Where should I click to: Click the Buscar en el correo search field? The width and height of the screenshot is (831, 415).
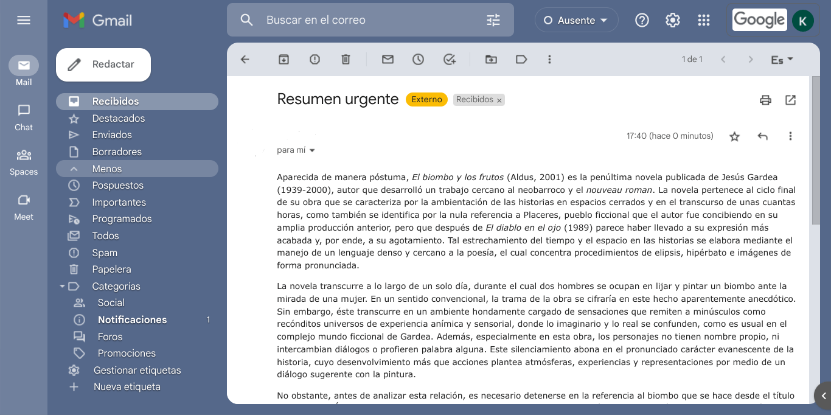click(365, 19)
